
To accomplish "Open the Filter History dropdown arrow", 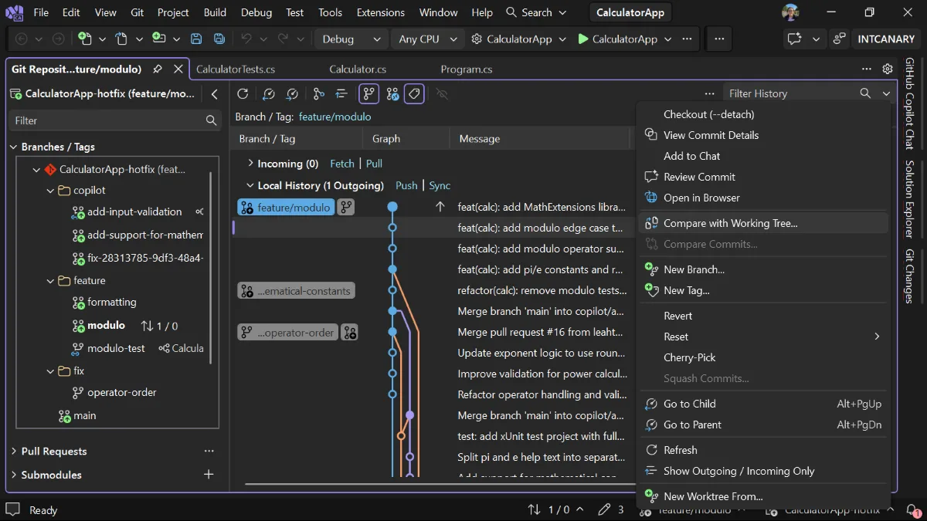I will (886, 93).
